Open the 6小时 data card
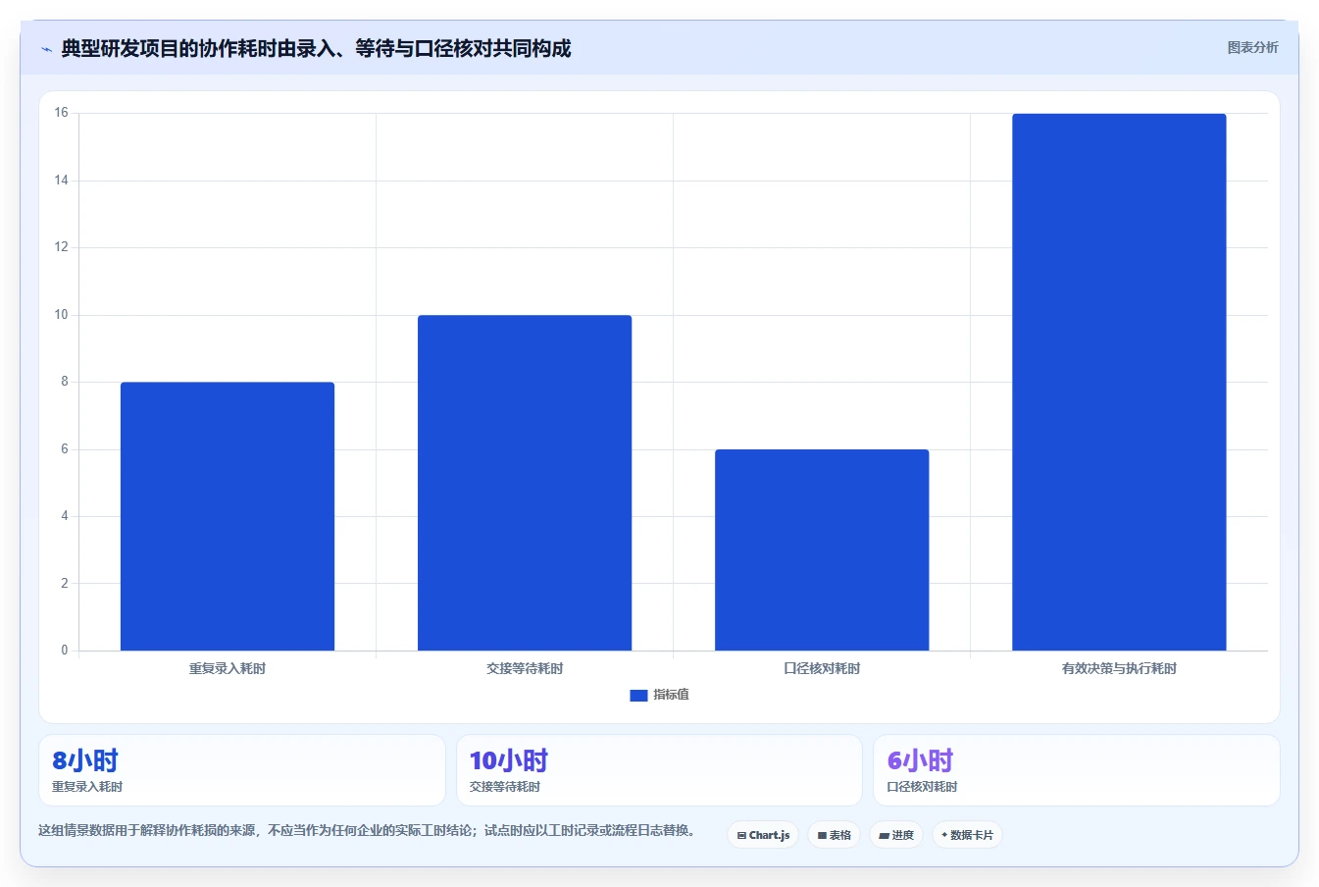 [1077, 770]
